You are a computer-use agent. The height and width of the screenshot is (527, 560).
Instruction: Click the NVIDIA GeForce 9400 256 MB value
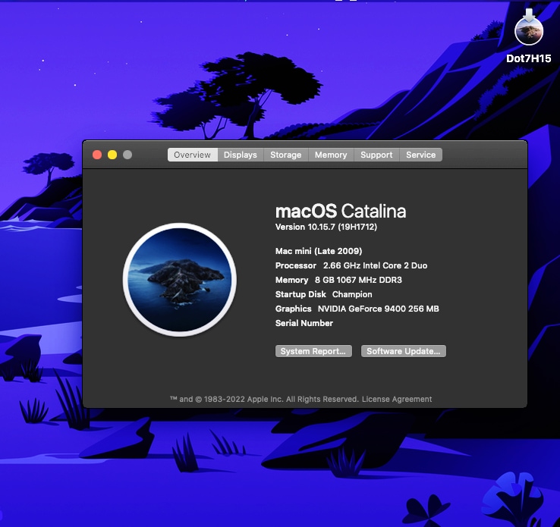click(x=378, y=309)
